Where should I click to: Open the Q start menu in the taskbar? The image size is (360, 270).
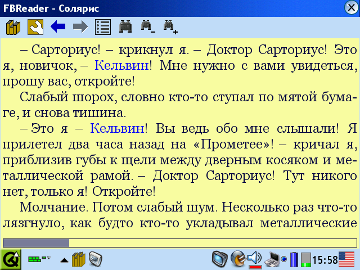(x=11, y=259)
